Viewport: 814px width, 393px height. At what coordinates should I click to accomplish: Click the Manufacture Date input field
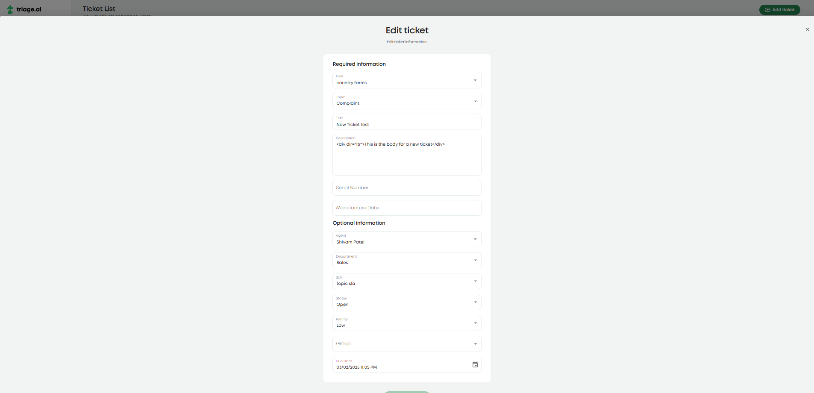coord(406,208)
